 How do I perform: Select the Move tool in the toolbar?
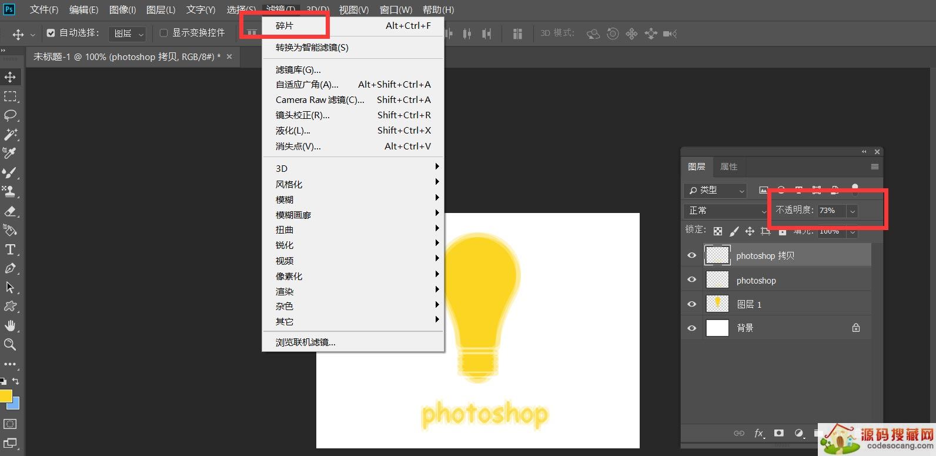coord(10,77)
